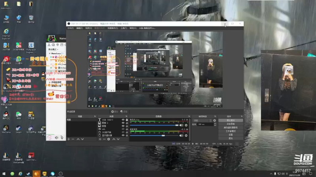
Task: Pop out the Scene Transitions dock panel
Action: point(215,116)
